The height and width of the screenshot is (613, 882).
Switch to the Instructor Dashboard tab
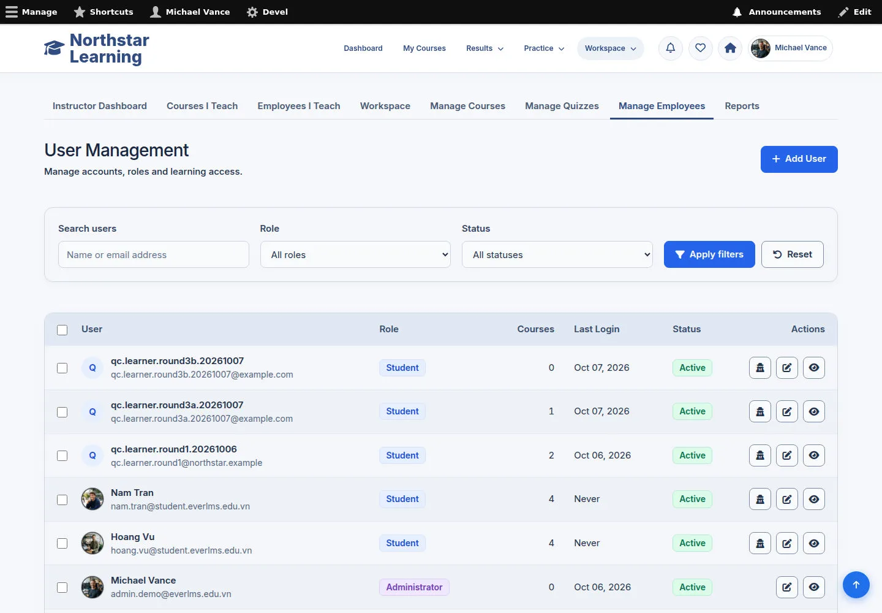pyautogui.click(x=100, y=106)
